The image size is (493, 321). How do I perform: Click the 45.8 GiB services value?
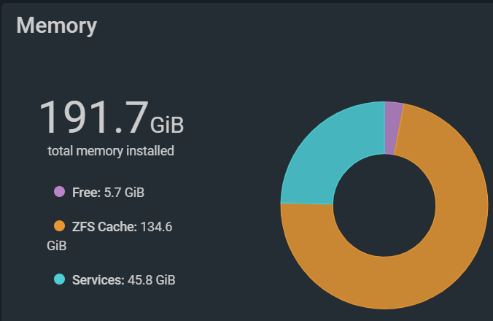[x=152, y=280]
